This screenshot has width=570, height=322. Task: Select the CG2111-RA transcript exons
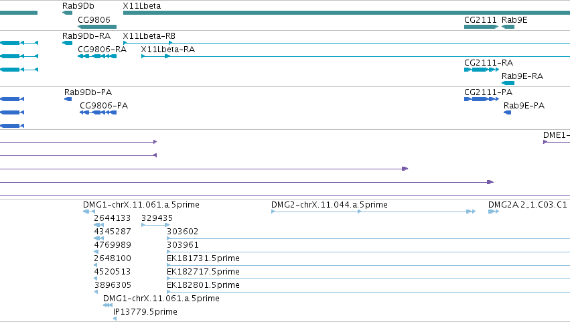coord(482,70)
